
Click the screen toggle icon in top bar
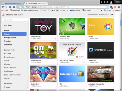pyautogui.click(x=106, y=2)
